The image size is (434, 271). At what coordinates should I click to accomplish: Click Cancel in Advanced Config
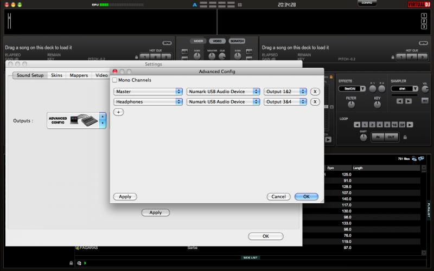[x=278, y=197]
